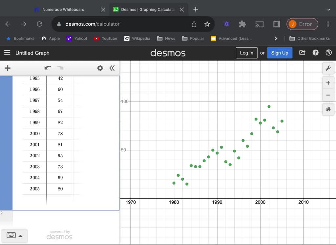Open graph settings with the wrench icon
Screen dimensions: 336x245
pos(328,68)
